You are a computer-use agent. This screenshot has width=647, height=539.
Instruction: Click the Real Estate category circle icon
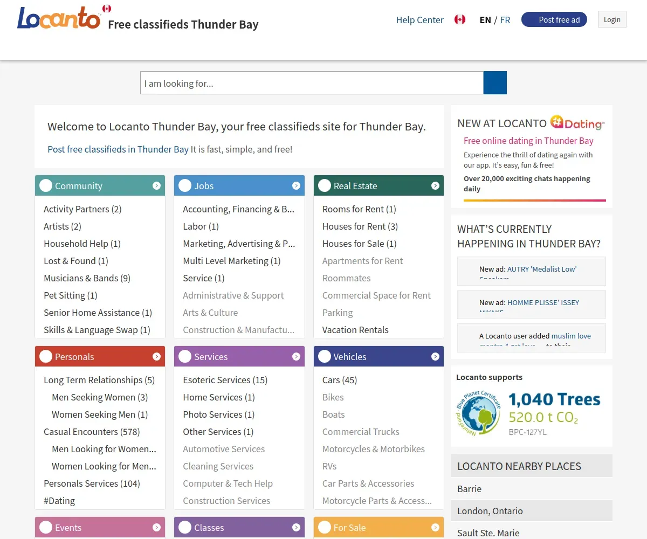(325, 185)
